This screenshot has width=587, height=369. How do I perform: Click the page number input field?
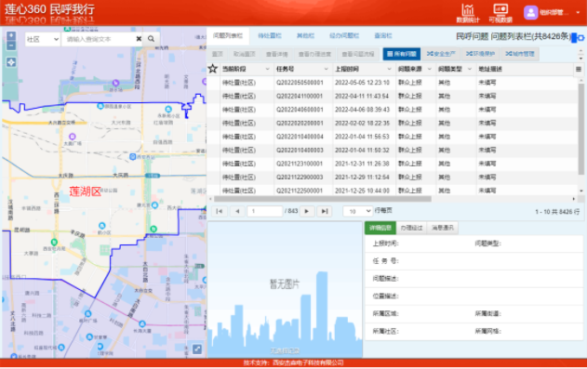click(265, 211)
